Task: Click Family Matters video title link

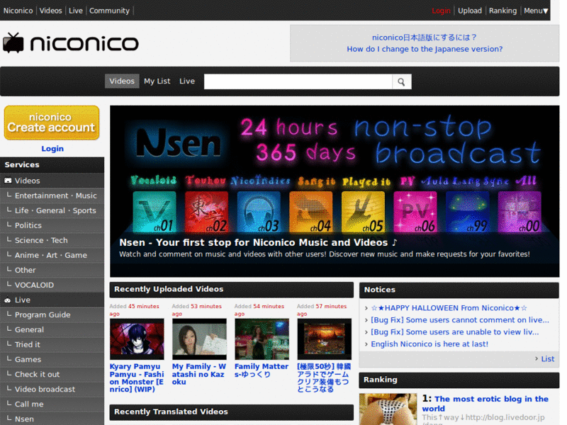Action: click(262, 370)
